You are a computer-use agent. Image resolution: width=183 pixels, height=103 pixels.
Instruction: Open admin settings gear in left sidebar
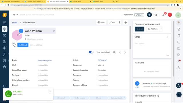pos(5,67)
